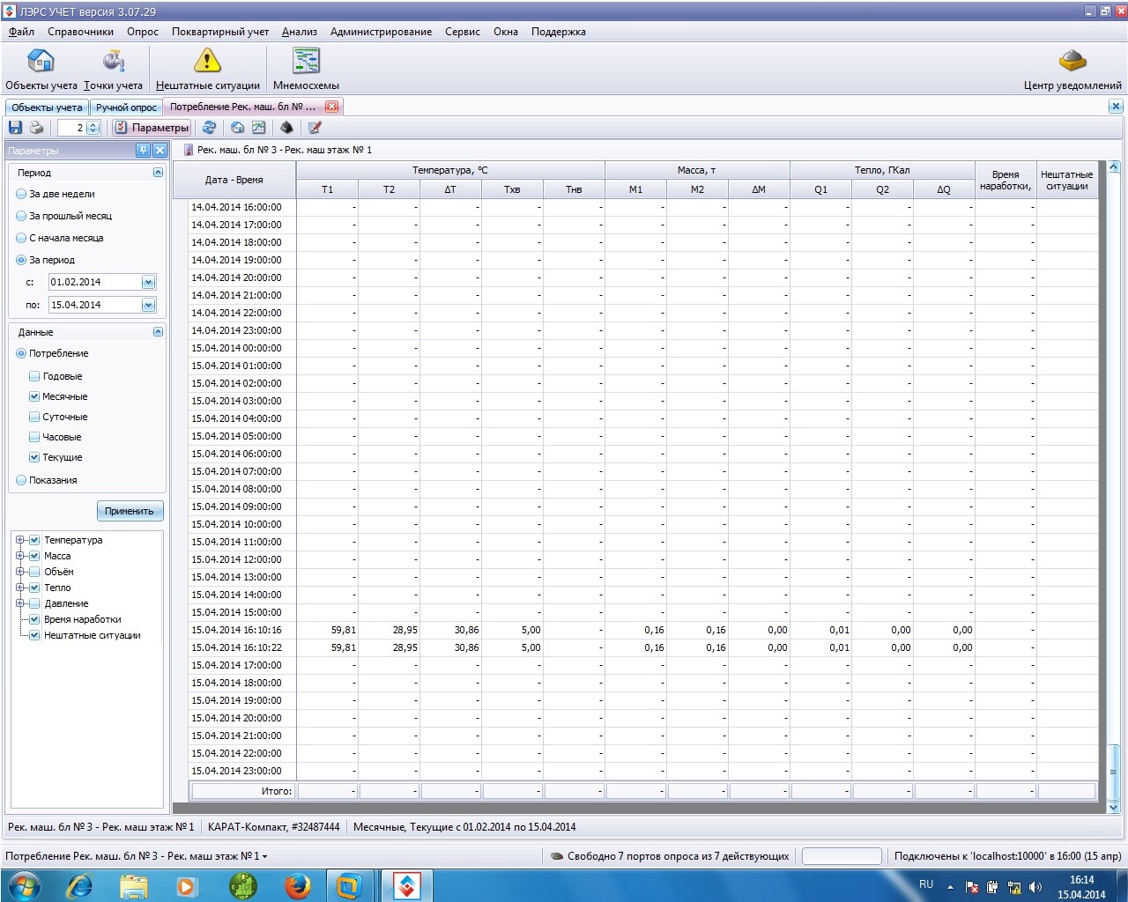The height and width of the screenshot is (902, 1128).
Task: Pin the Параметры panel
Action: (143, 151)
